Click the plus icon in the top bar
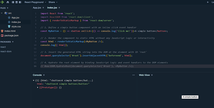This screenshot has height=108, width=214. [x=208, y=2]
